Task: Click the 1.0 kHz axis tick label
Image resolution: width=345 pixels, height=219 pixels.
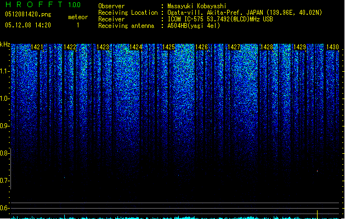Action: click(x=4, y=99)
